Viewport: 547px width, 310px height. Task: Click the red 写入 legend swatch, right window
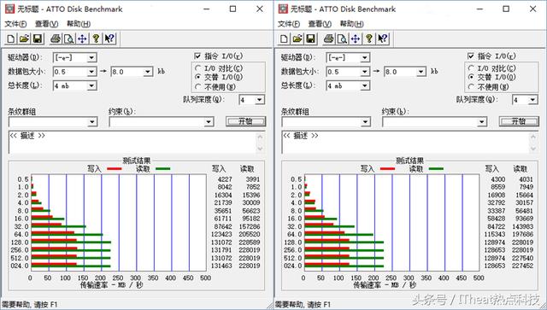tap(387, 169)
